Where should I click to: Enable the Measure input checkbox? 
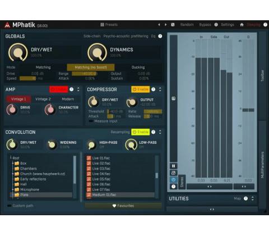click(91, 121)
